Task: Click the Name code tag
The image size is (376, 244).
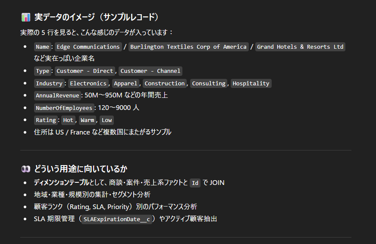Action: [x=42, y=47]
